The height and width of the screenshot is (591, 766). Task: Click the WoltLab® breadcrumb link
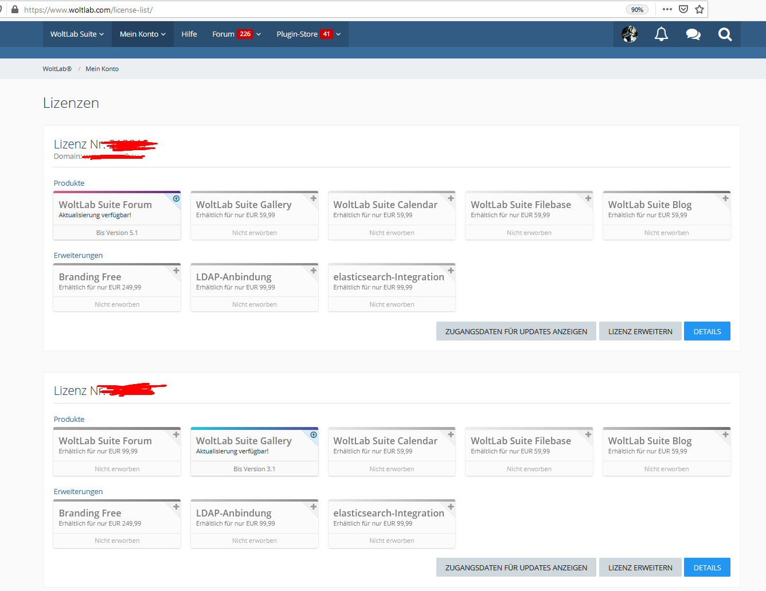coord(57,69)
